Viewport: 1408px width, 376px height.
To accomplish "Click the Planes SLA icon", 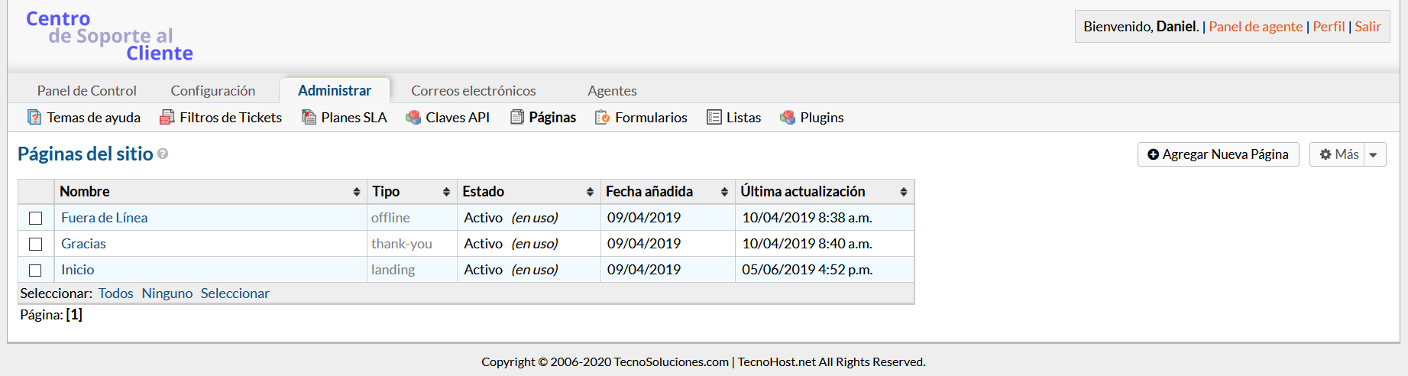I will (x=309, y=117).
